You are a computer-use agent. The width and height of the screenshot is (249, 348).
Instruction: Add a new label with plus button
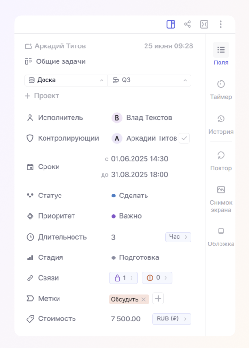coord(158,299)
